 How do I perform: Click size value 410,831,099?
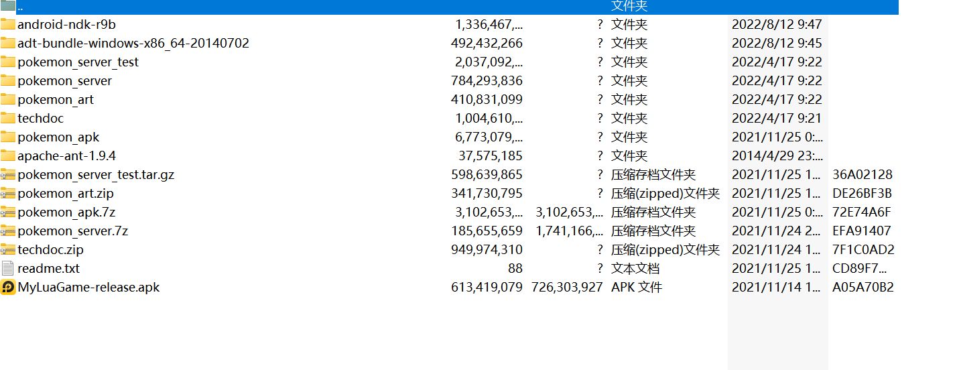pos(487,100)
